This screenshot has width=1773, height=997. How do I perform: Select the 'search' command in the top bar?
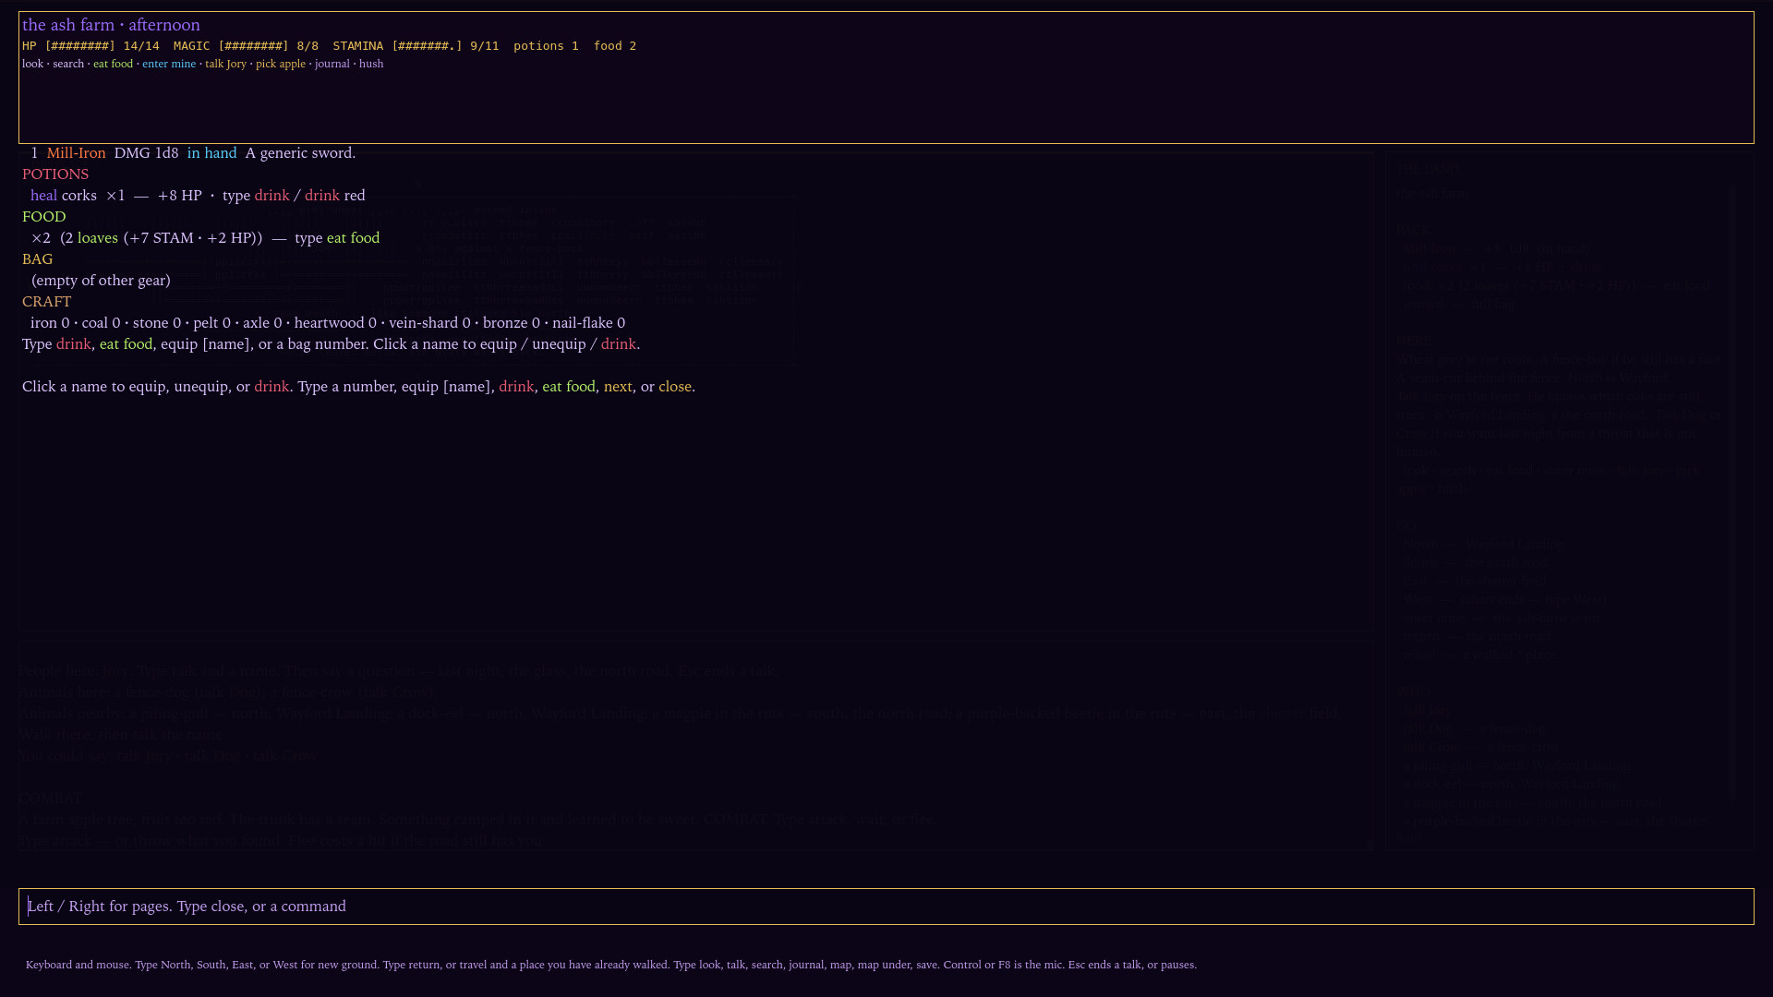68,64
